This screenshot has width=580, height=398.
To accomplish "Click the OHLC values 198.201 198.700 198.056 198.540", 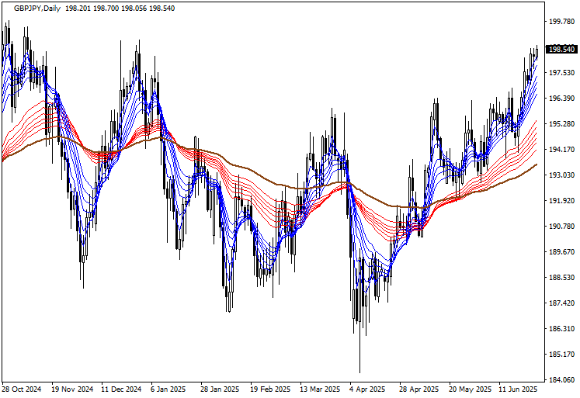I will [x=120, y=8].
